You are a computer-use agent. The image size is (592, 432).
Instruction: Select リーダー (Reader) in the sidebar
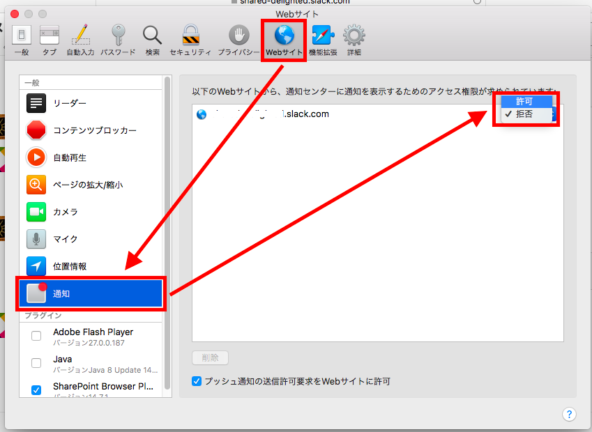(91, 103)
